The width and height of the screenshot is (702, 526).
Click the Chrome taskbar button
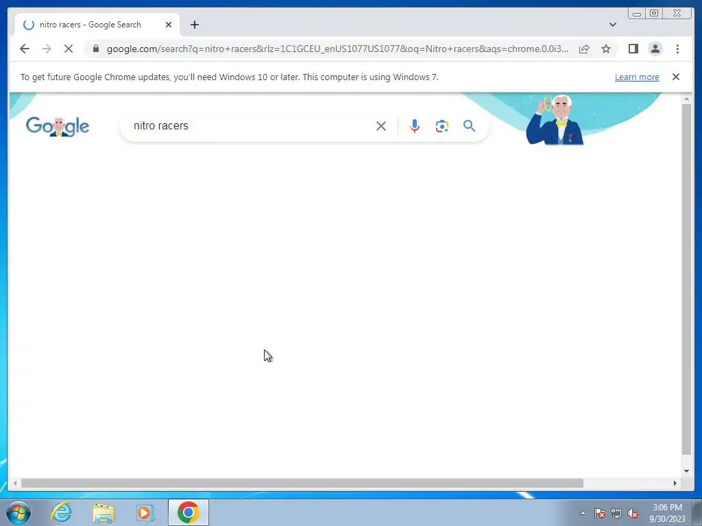click(189, 512)
